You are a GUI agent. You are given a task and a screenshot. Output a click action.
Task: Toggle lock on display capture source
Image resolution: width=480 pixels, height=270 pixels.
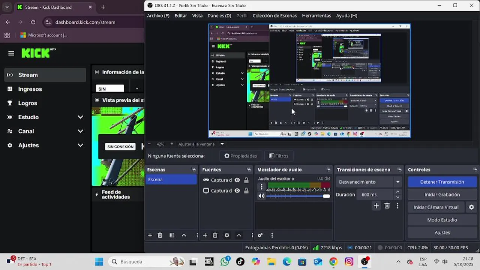tap(246, 190)
